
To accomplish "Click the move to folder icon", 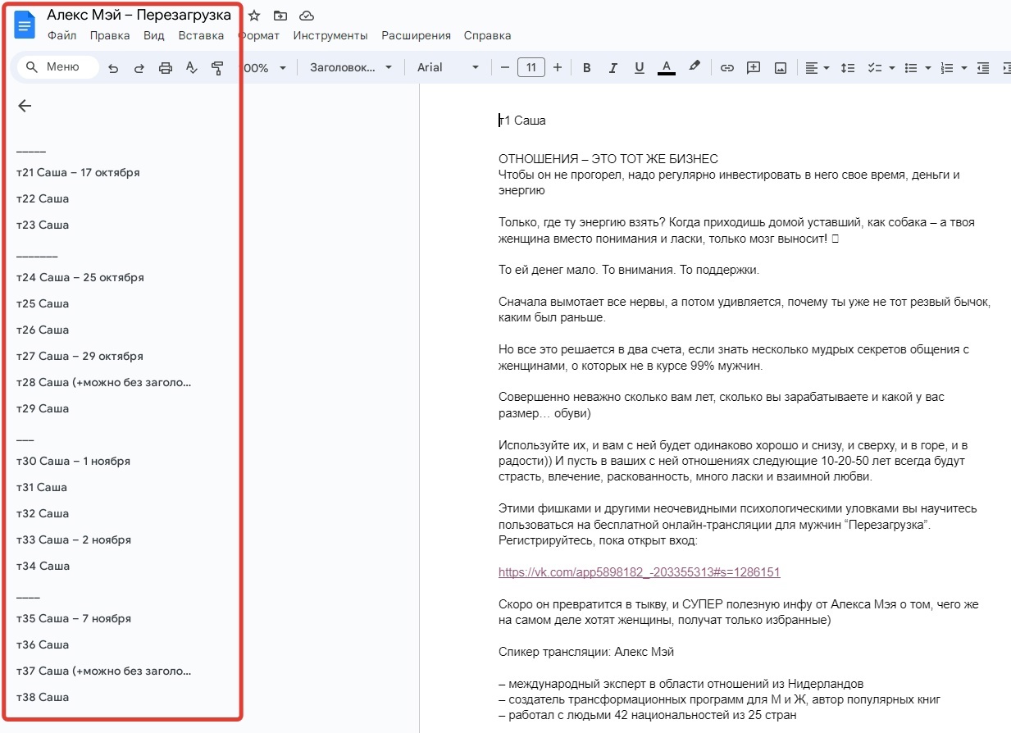I will [x=280, y=16].
